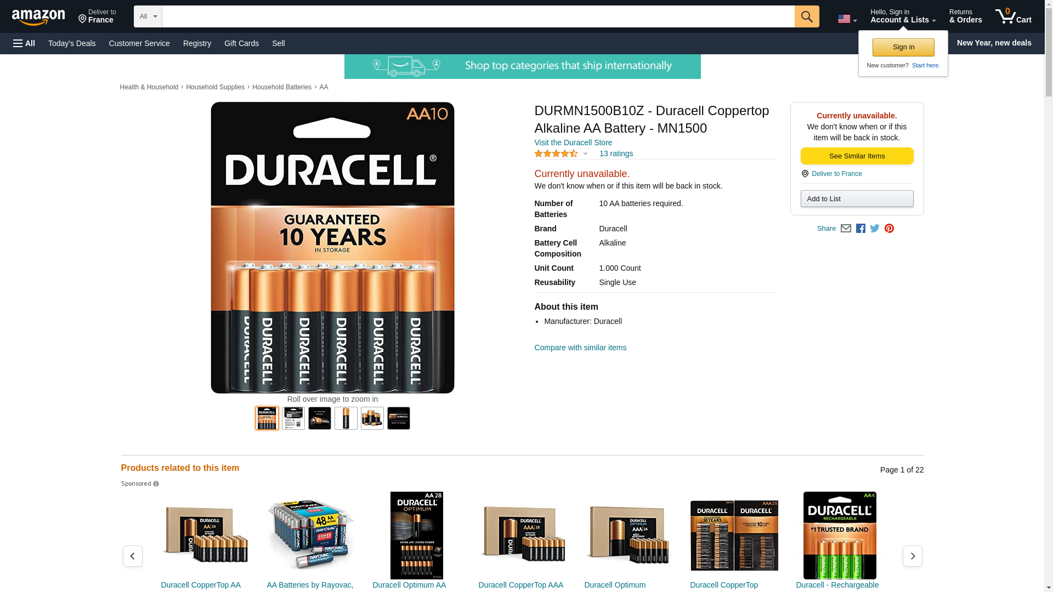Open Visit the Duracell Store link
Image resolution: width=1053 pixels, height=592 pixels.
573,143
